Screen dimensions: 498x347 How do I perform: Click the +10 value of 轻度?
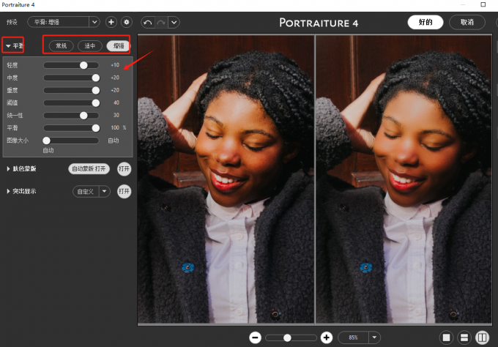(x=115, y=65)
